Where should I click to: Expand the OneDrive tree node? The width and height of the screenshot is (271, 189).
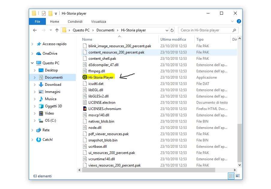[32, 54]
